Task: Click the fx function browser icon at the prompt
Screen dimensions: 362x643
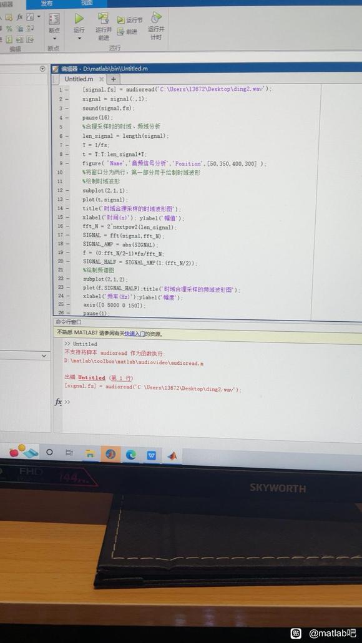Action: tap(58, 402)
